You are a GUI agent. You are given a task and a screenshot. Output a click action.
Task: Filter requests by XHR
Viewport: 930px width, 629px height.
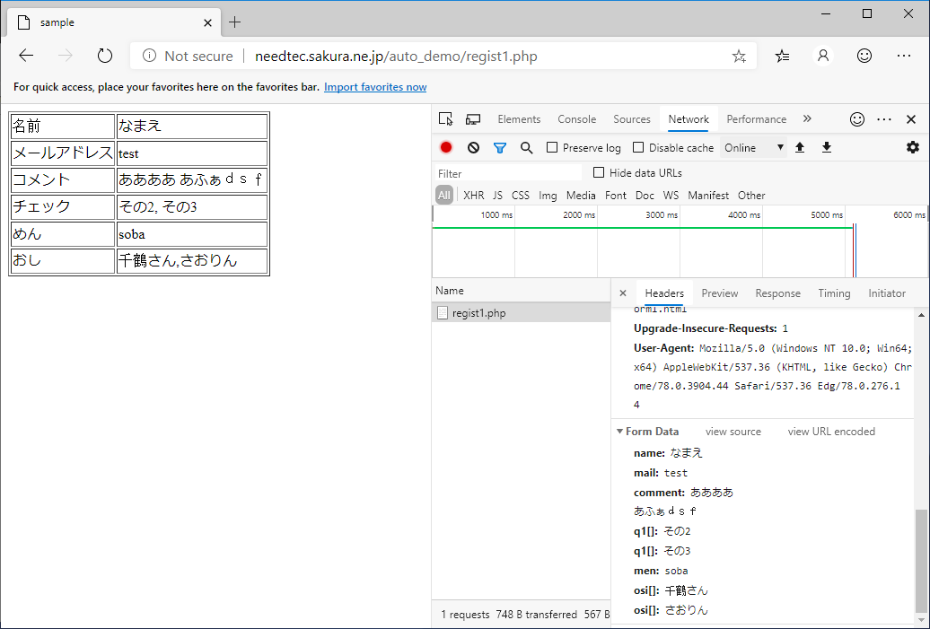[473, 195]
